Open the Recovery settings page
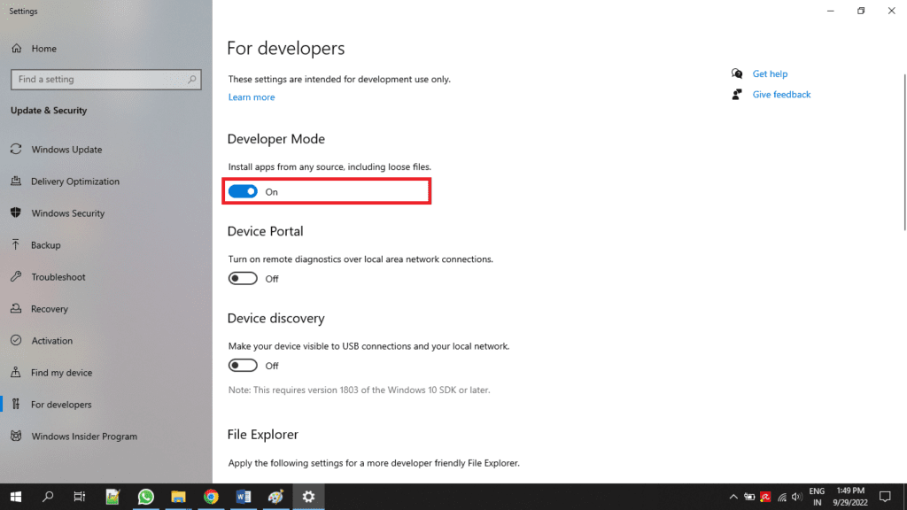 [x=51, y=308]
